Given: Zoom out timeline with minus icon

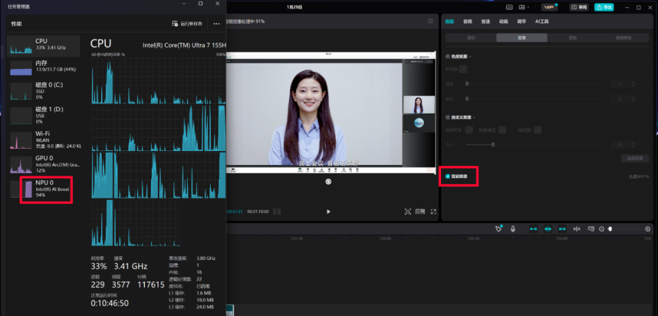Looking at the screenshot, I should 602,229.
